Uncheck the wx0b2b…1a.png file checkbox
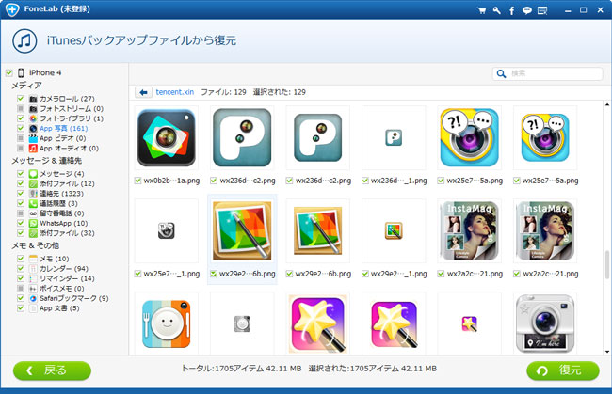612x394 pixels. [x=138, y=180]
